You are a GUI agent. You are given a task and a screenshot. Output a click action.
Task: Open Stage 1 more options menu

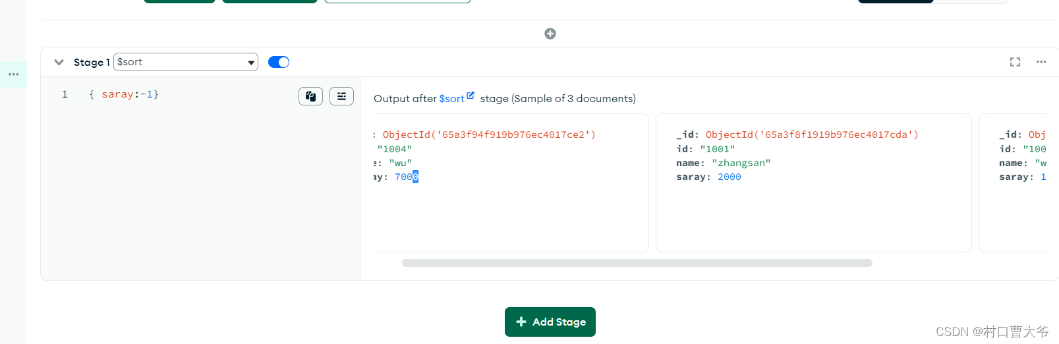(1041, 62)
